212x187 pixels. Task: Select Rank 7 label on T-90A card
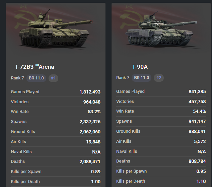pyautogui.click(x=123, y=78)
